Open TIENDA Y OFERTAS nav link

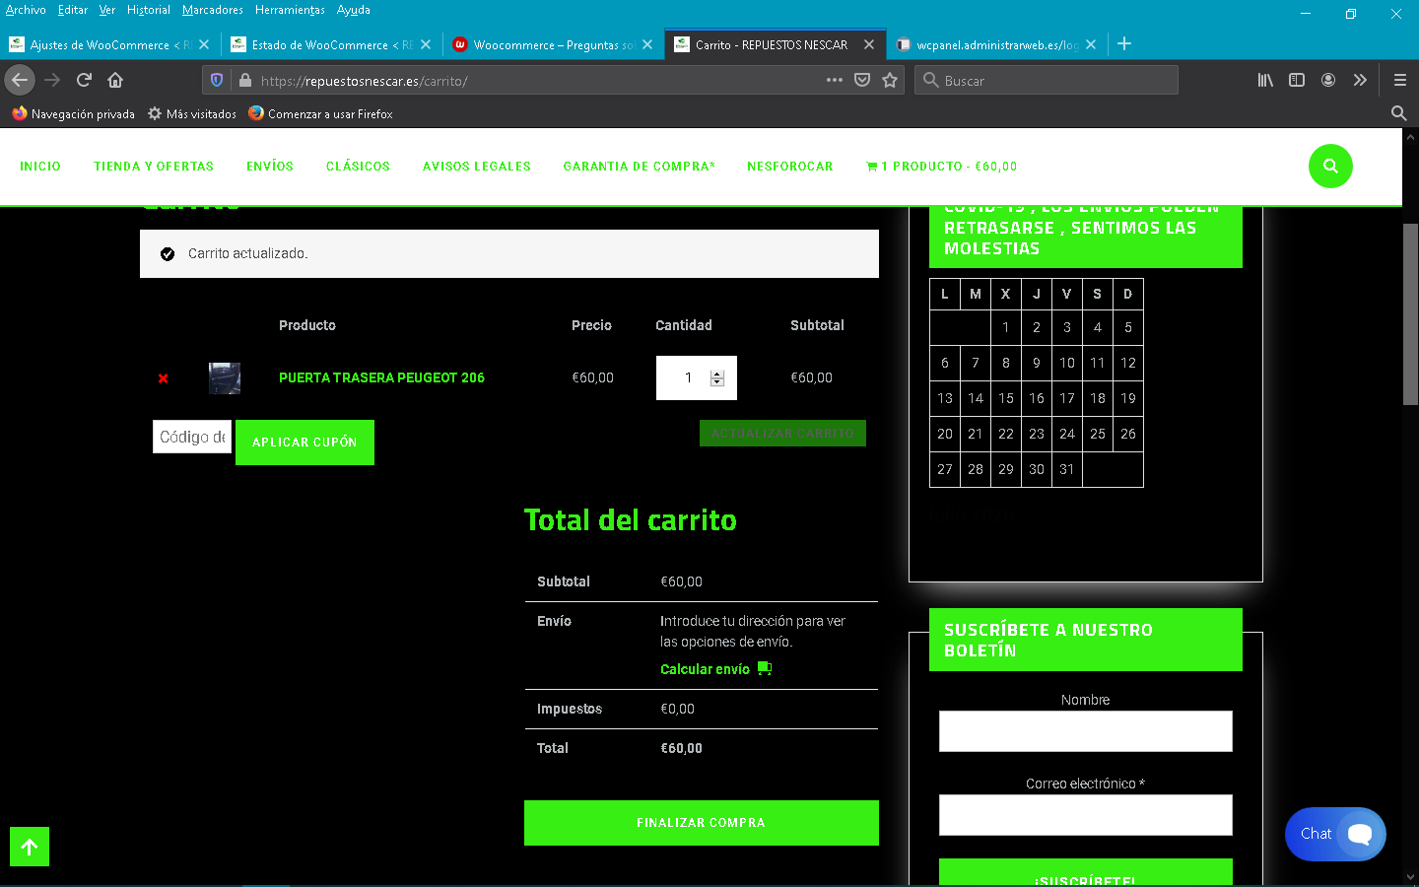pyautogui.click(x=154, y=167)
